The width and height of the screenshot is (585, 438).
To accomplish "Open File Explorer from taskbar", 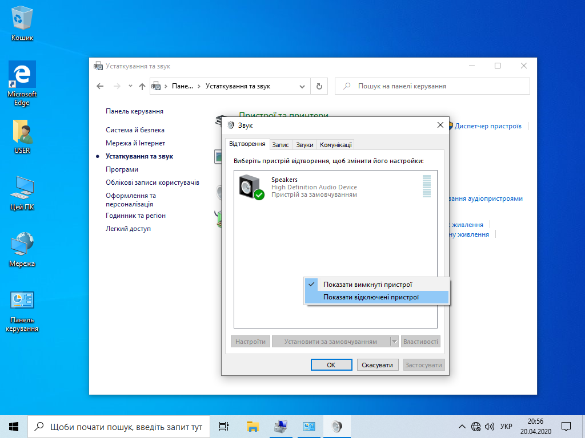I will click(253, 427).
